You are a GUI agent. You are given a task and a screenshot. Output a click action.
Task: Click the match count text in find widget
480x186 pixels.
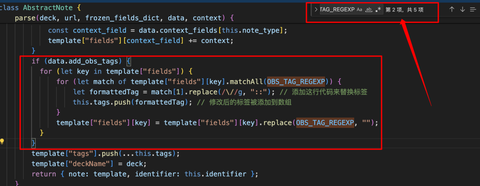[x=404, y=10]
